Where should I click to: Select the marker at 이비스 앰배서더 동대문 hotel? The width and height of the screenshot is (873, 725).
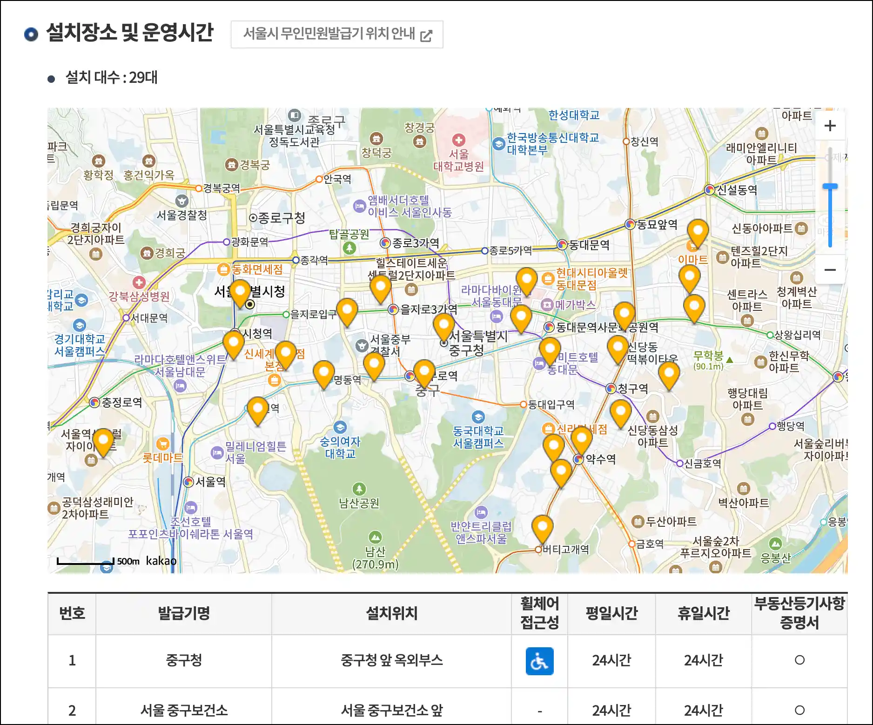(x=550, y=351)
